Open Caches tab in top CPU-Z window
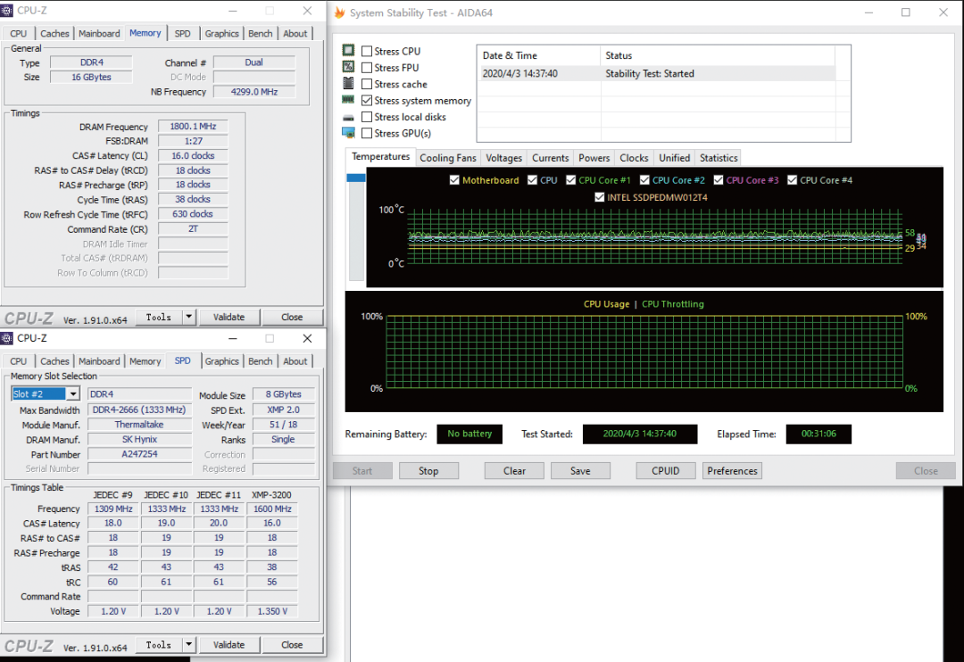The width and height of the screenshot is (964, 662). [54, 34]
